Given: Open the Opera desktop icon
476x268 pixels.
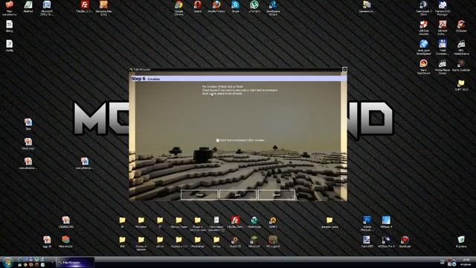Looking at the screenshot, I should (198, 7).
